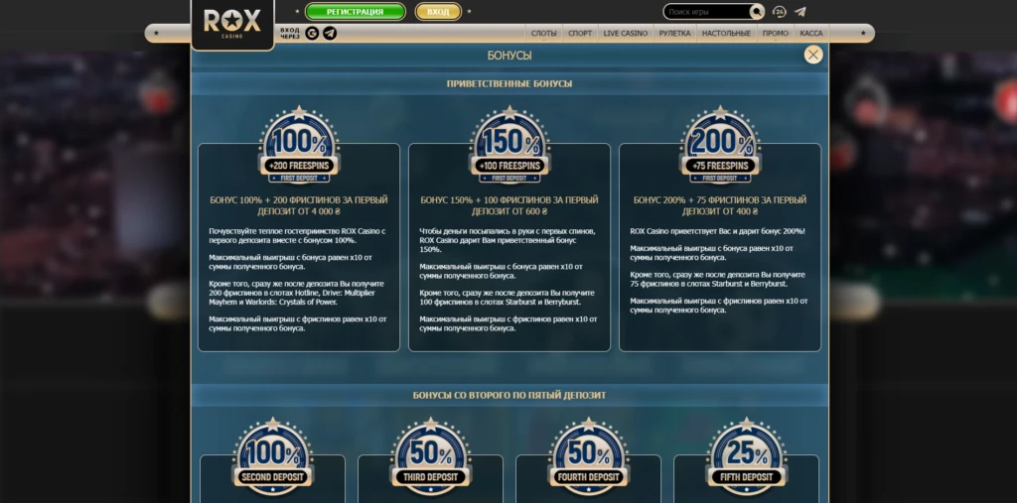Click the gold Вход button
Viewport: 1017px width, 503px height.
tap(438, 12)
